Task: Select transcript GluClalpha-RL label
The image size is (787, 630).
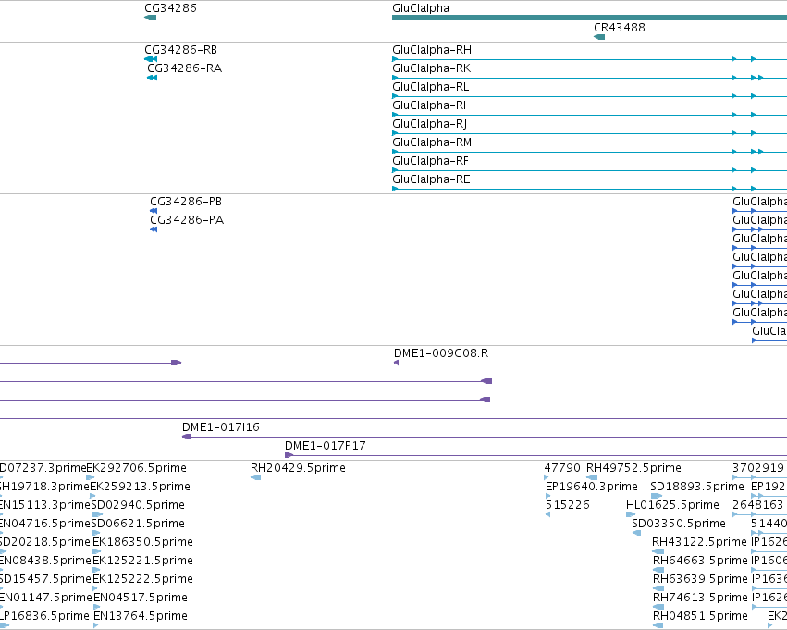Action: pyautogui.click(x=430, y=87)
